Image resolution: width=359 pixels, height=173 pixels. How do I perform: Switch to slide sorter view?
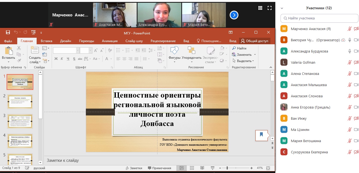point(192,168)
